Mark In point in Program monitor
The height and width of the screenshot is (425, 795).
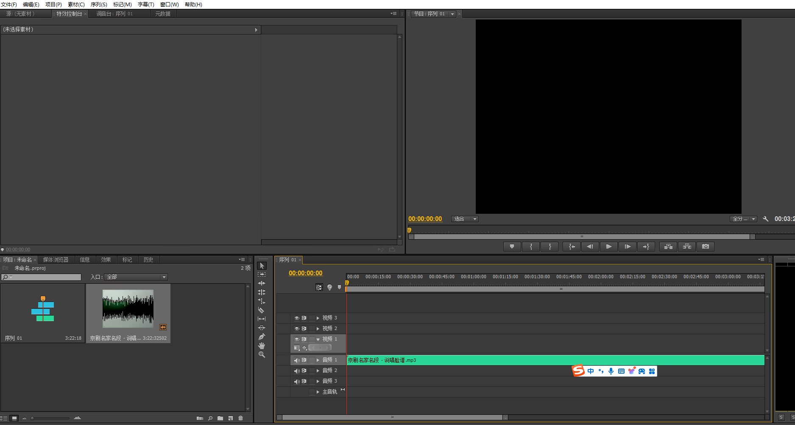point(531,246)
